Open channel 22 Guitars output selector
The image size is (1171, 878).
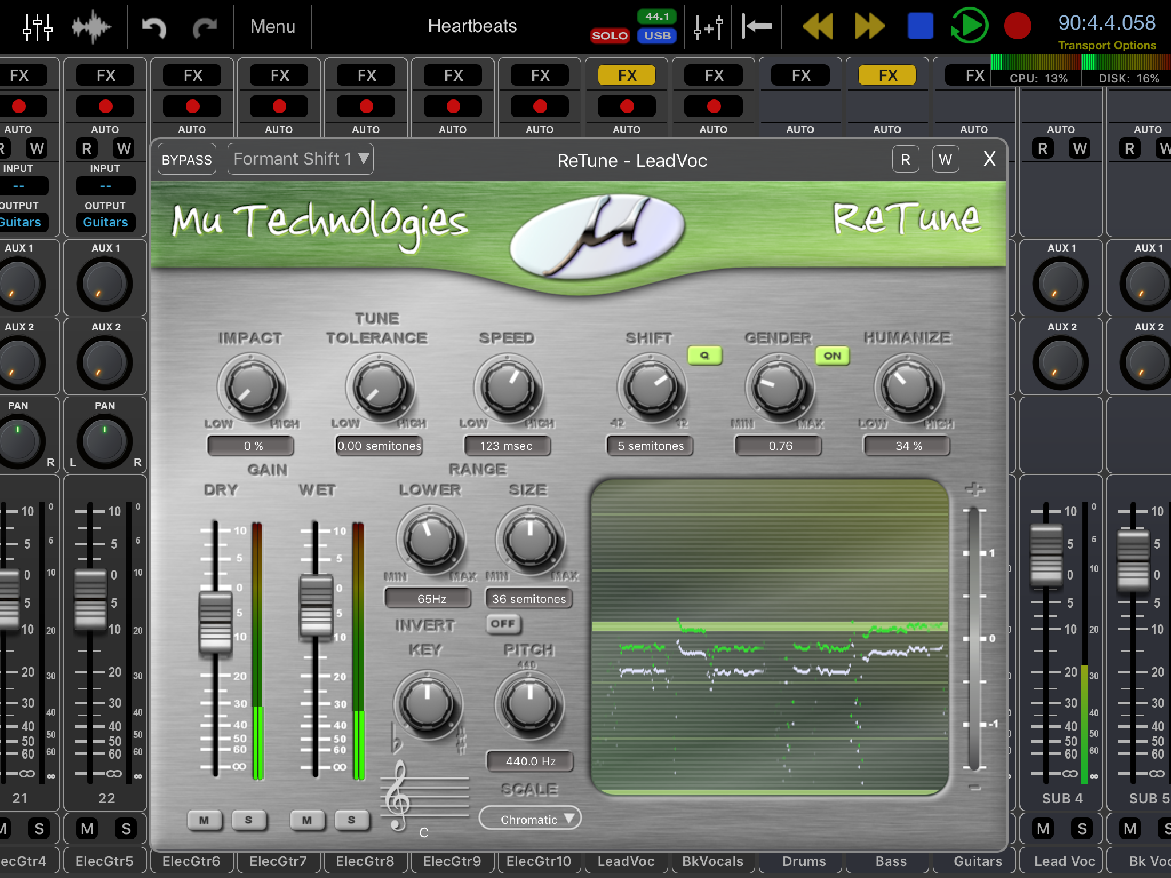pos(105,222)
